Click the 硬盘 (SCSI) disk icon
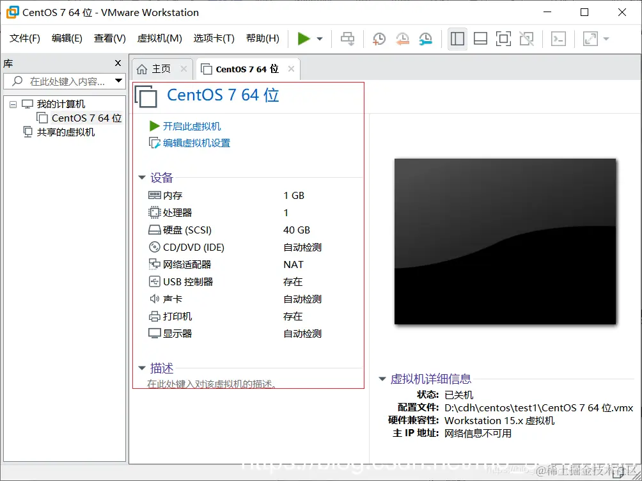642x481 pixels. coord(154,230)
